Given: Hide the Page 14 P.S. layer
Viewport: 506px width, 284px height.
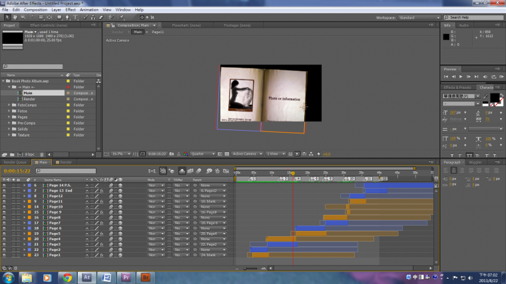Looking at the screenshot, I should (x=4, y=185).
